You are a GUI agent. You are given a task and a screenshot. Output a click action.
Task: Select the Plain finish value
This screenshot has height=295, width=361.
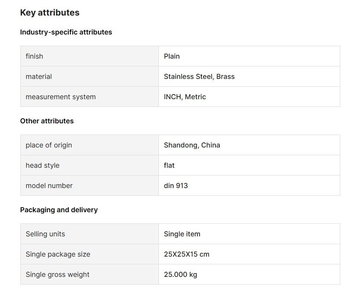[172, 56]
